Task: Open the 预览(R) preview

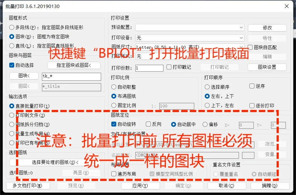Action: [76, 185]
